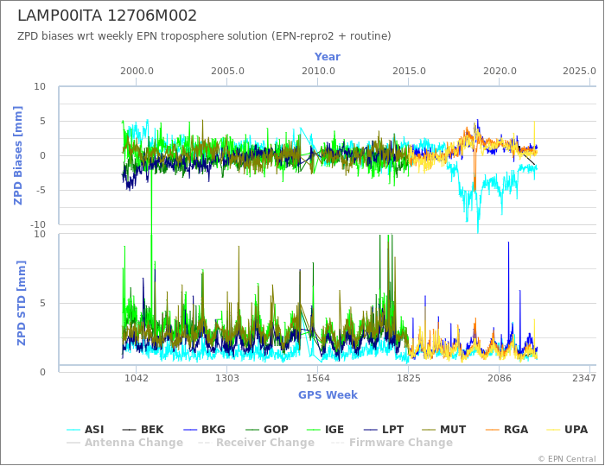Toggle the IGE series legend entry

(x=324, y=430)
